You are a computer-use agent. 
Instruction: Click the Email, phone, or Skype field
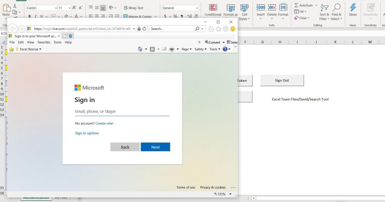[x=122, y=112]
